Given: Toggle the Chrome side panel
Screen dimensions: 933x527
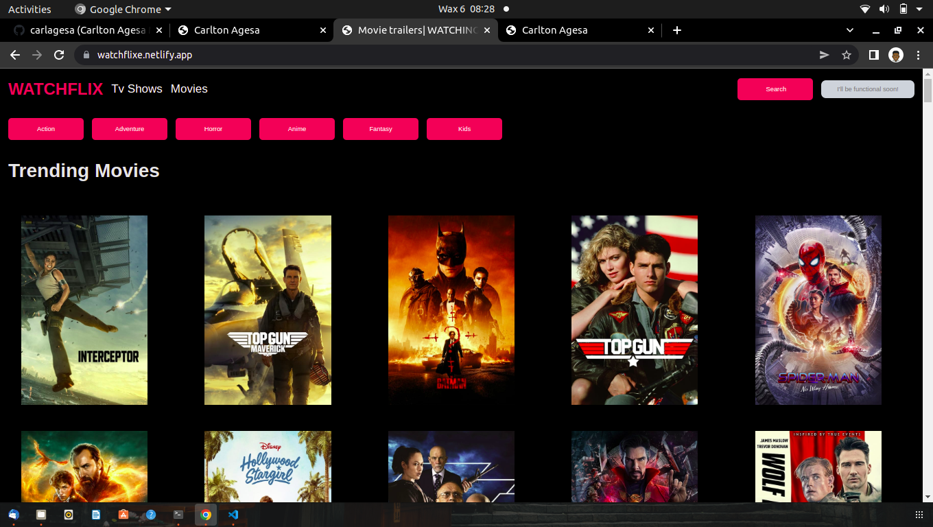Looking at the screenshot, I should click(x=874, y=55).
